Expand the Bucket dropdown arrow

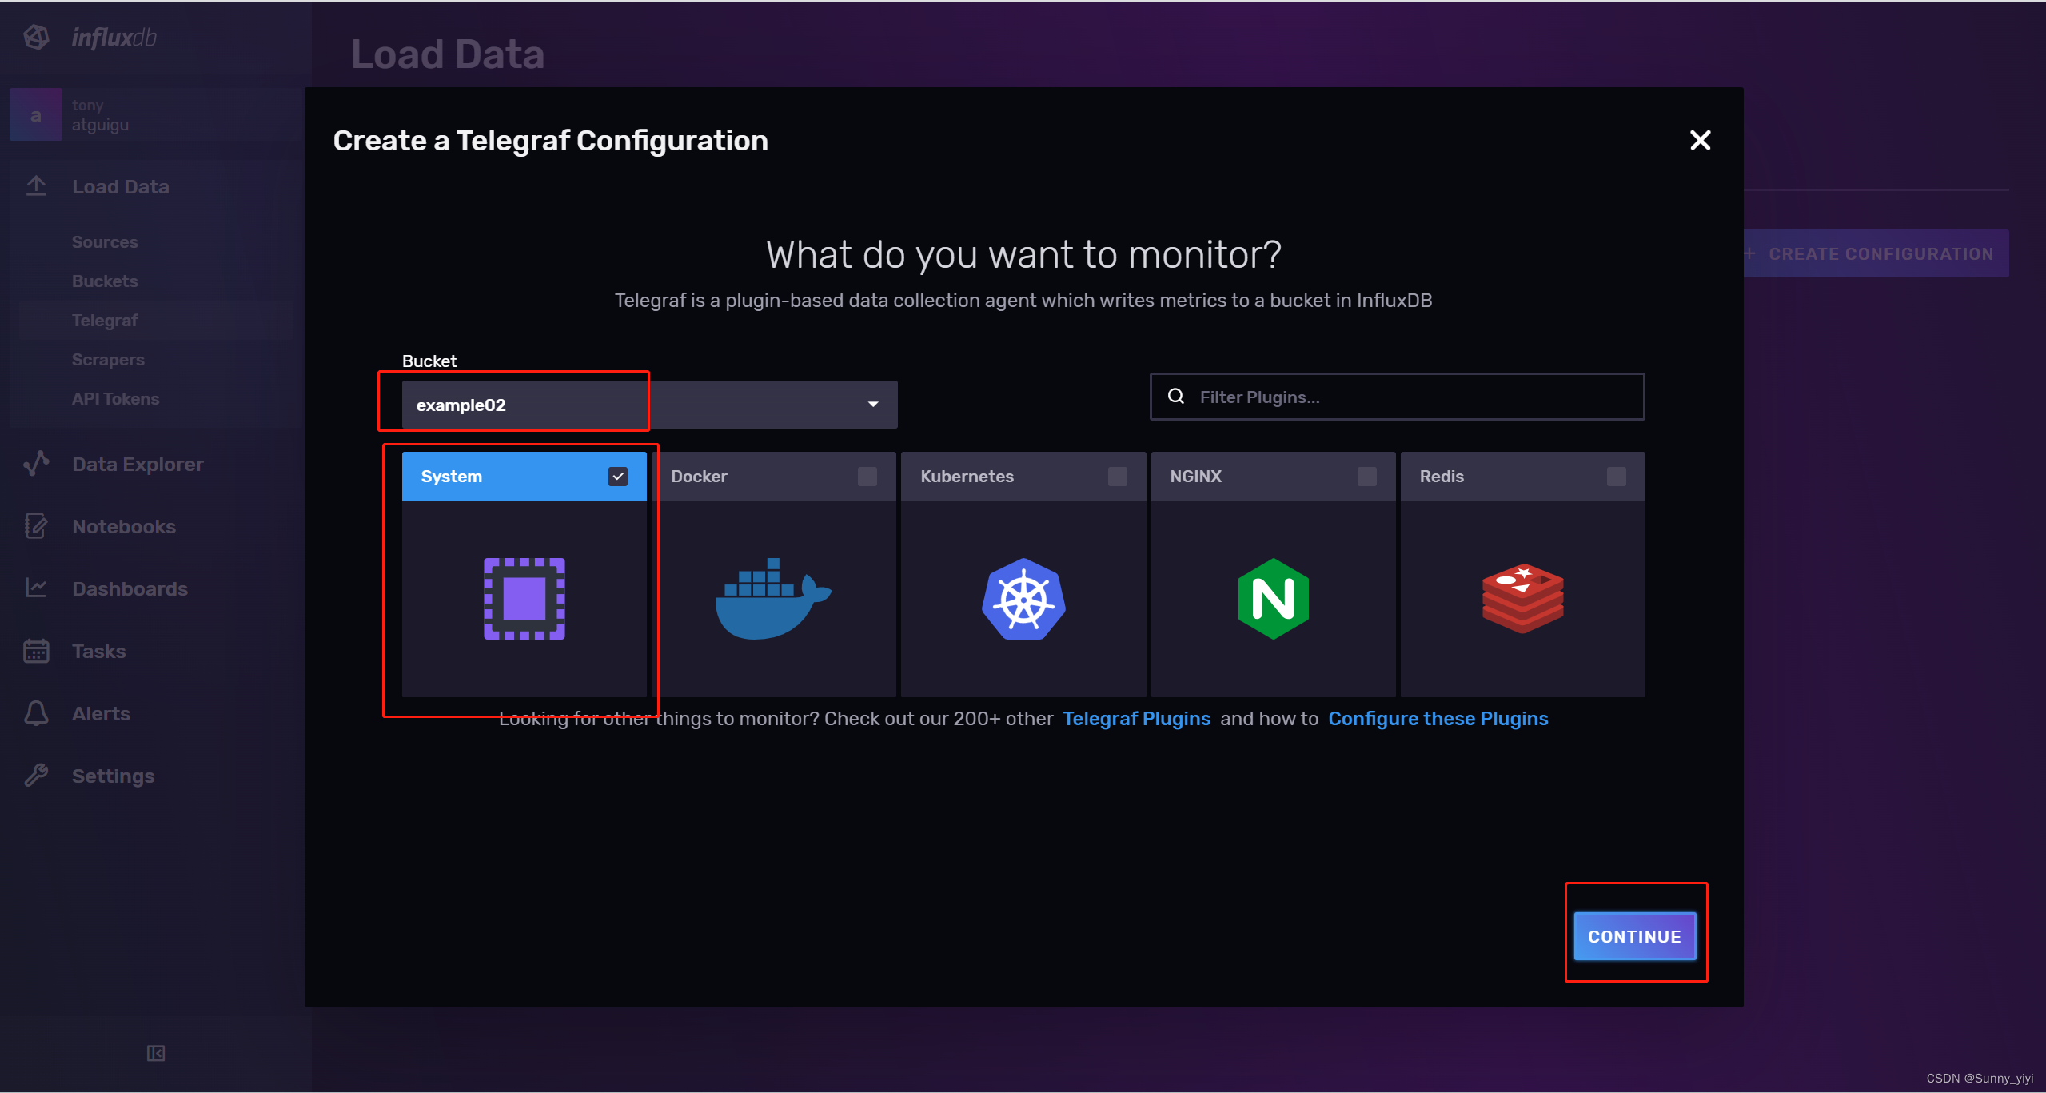point(874,405)
